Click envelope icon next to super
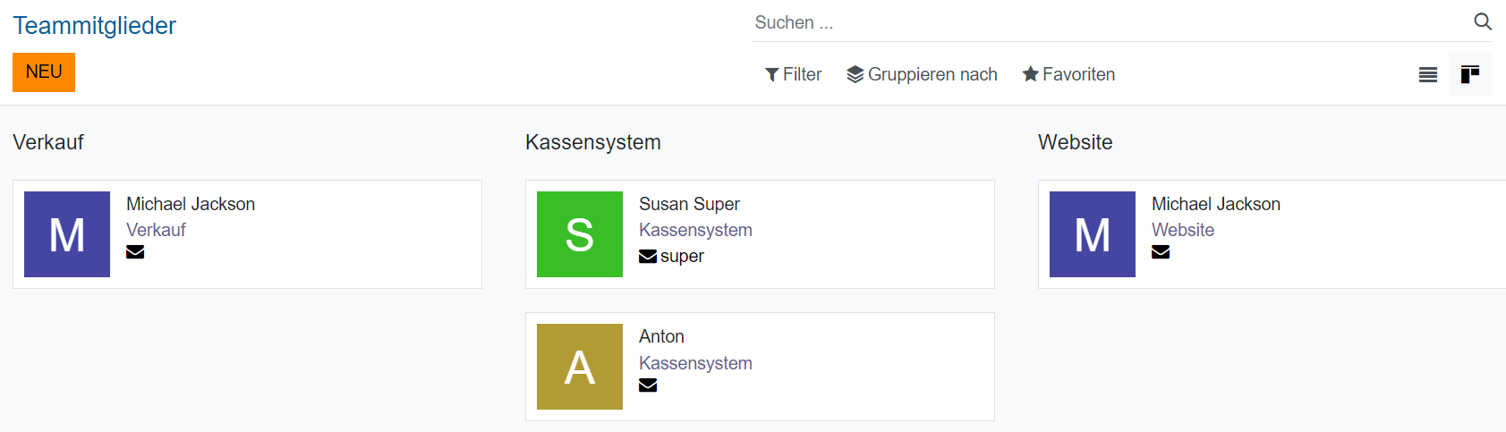Image resolution: width=1506 pixels, height=432 pixels. pos(648,257)
